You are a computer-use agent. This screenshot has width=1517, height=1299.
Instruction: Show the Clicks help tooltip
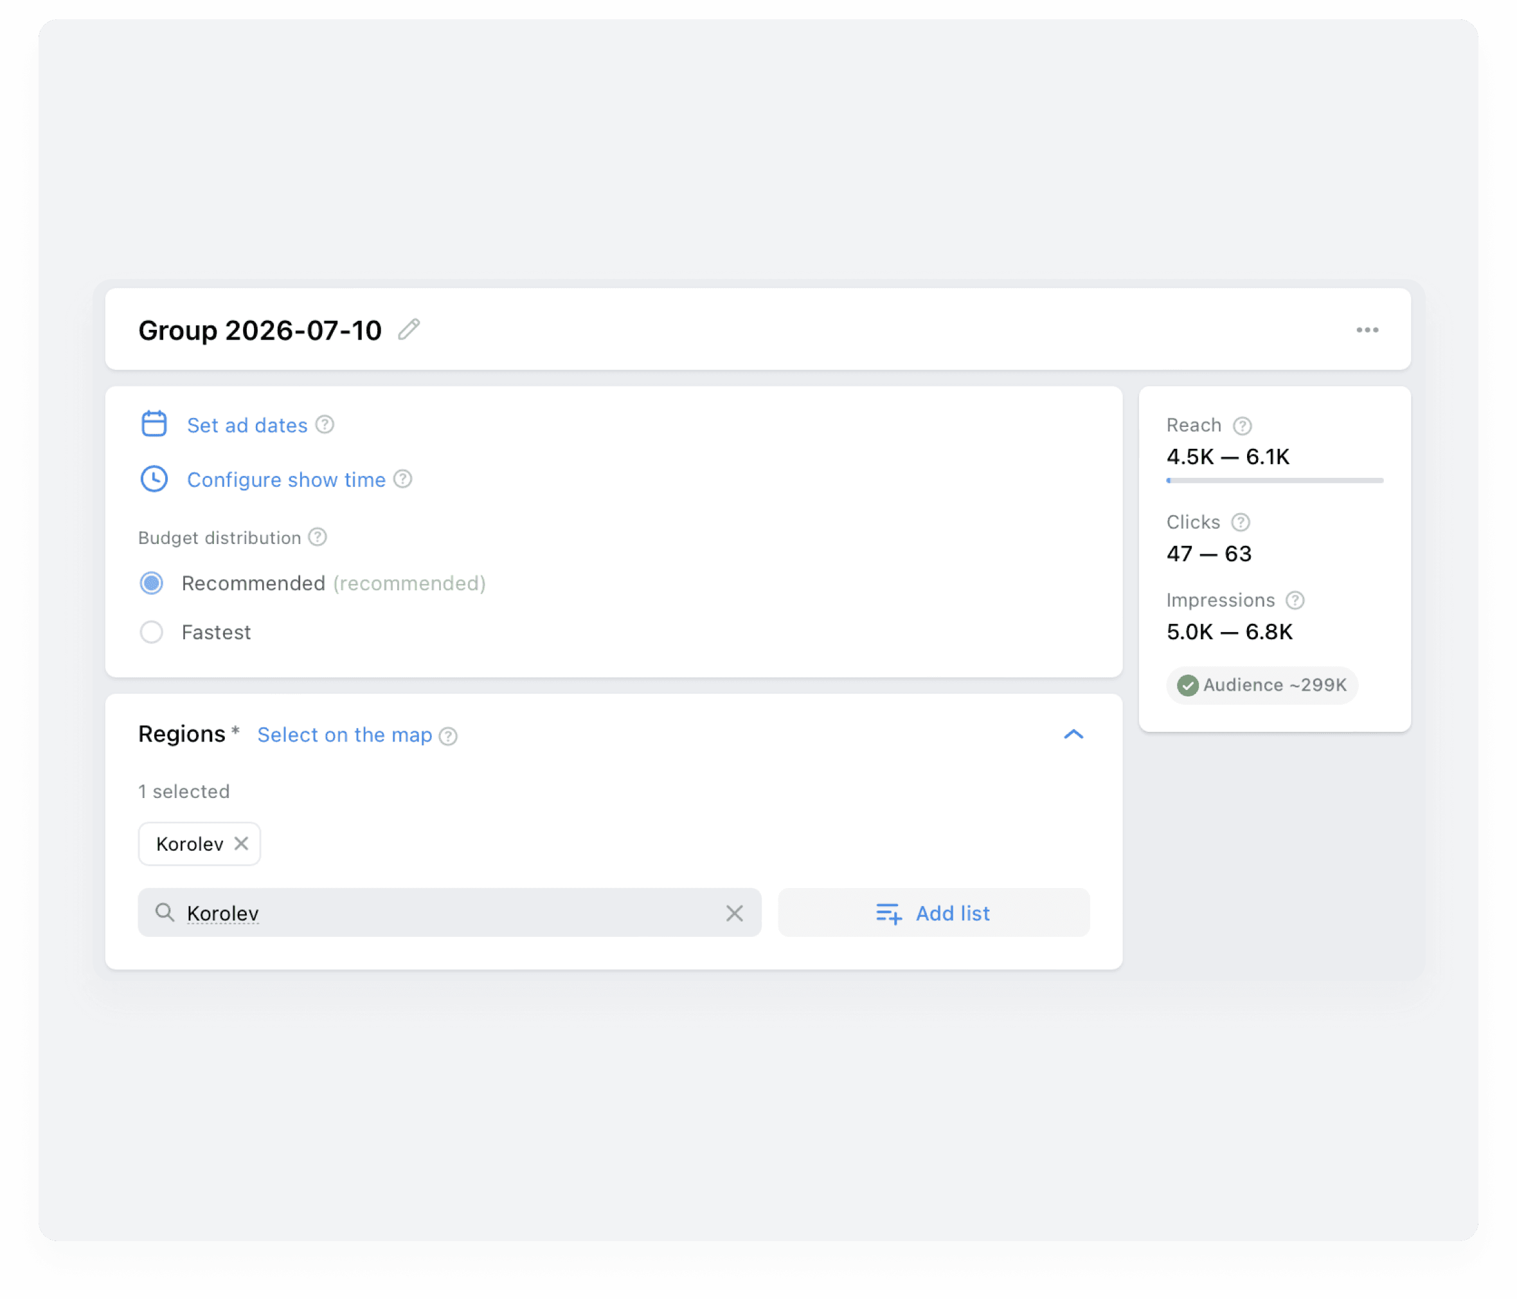(x=1240, y=522)
